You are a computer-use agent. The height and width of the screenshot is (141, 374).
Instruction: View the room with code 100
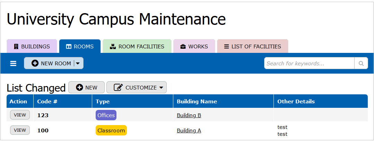[x=20, y=130]
